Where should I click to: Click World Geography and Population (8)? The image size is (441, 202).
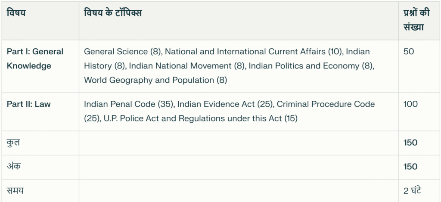[155, 80]
